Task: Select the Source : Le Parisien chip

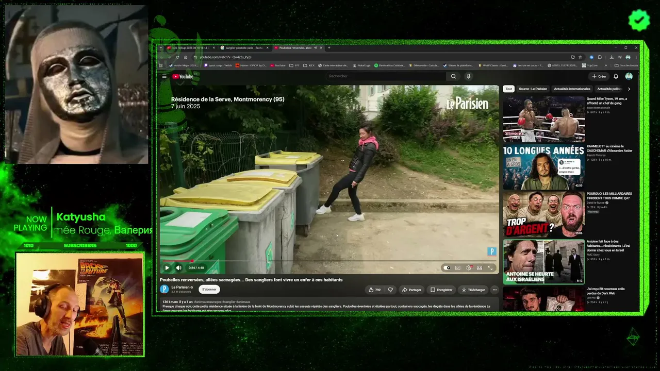Action: (x=533, y=89)
